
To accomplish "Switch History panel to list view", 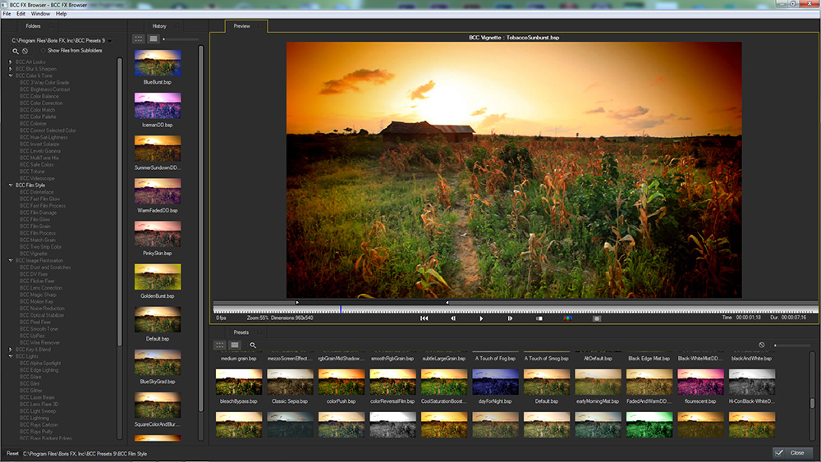I will 154,39.
